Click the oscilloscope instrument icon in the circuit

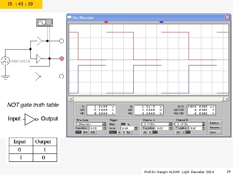click(x=44, y=23)
